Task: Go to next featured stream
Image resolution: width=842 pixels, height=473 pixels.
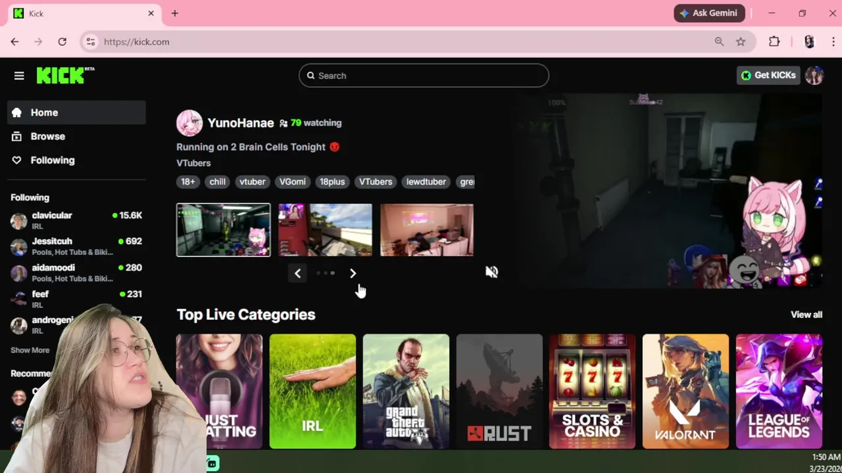Action: (353, 273)
